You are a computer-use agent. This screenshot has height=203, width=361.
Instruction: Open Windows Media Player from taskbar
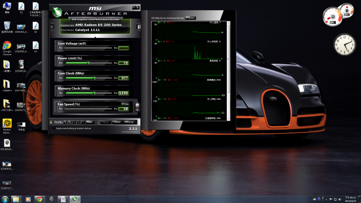[28, 199]
